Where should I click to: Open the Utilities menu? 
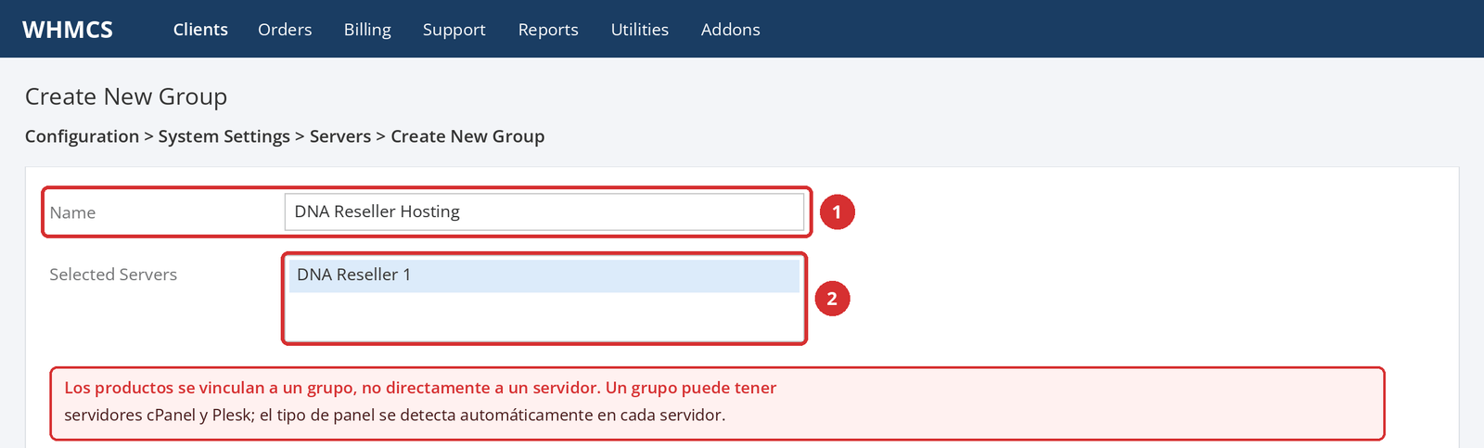pos(639,30)
